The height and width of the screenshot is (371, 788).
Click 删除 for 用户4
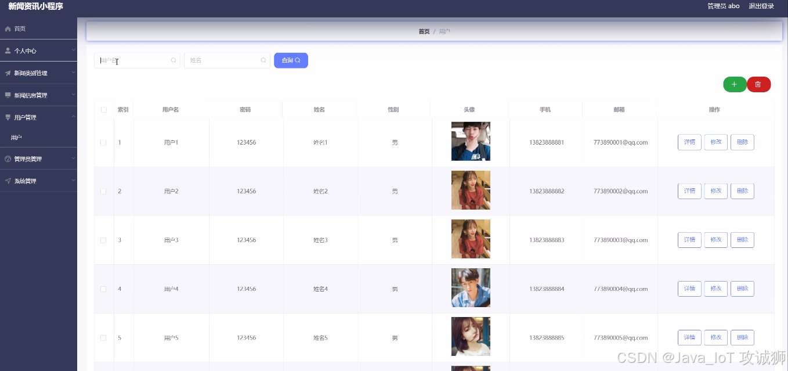pos(742,289)
